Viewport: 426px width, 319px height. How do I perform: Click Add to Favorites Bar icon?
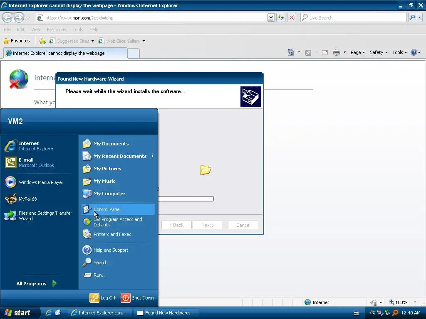[x=42, y=41]
